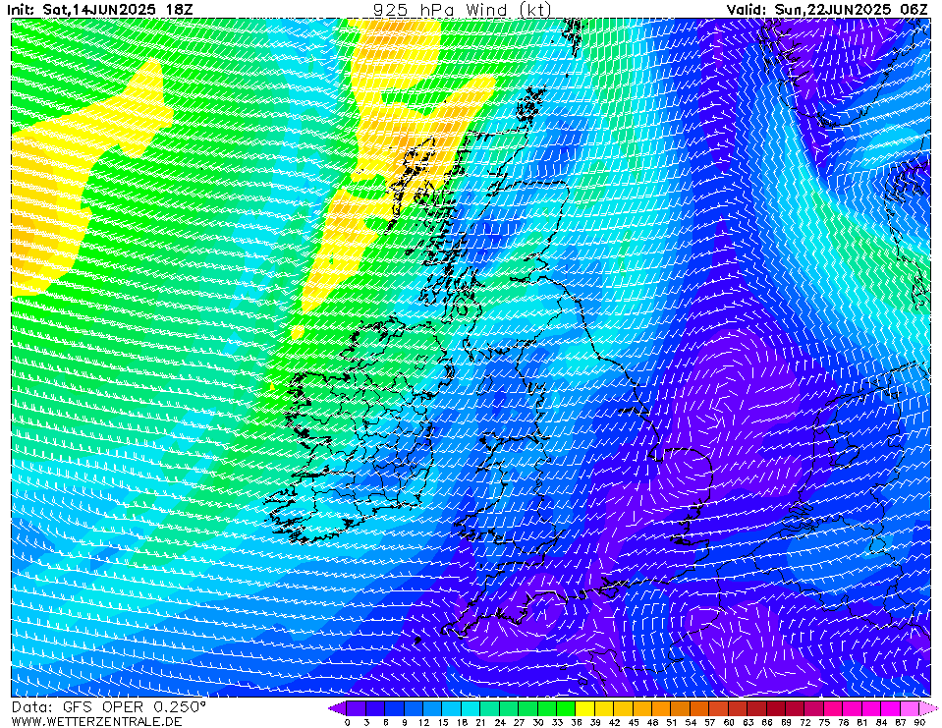
Task: Click the 'Data: GFS OPER 0.250°' text
Action: 109,706
